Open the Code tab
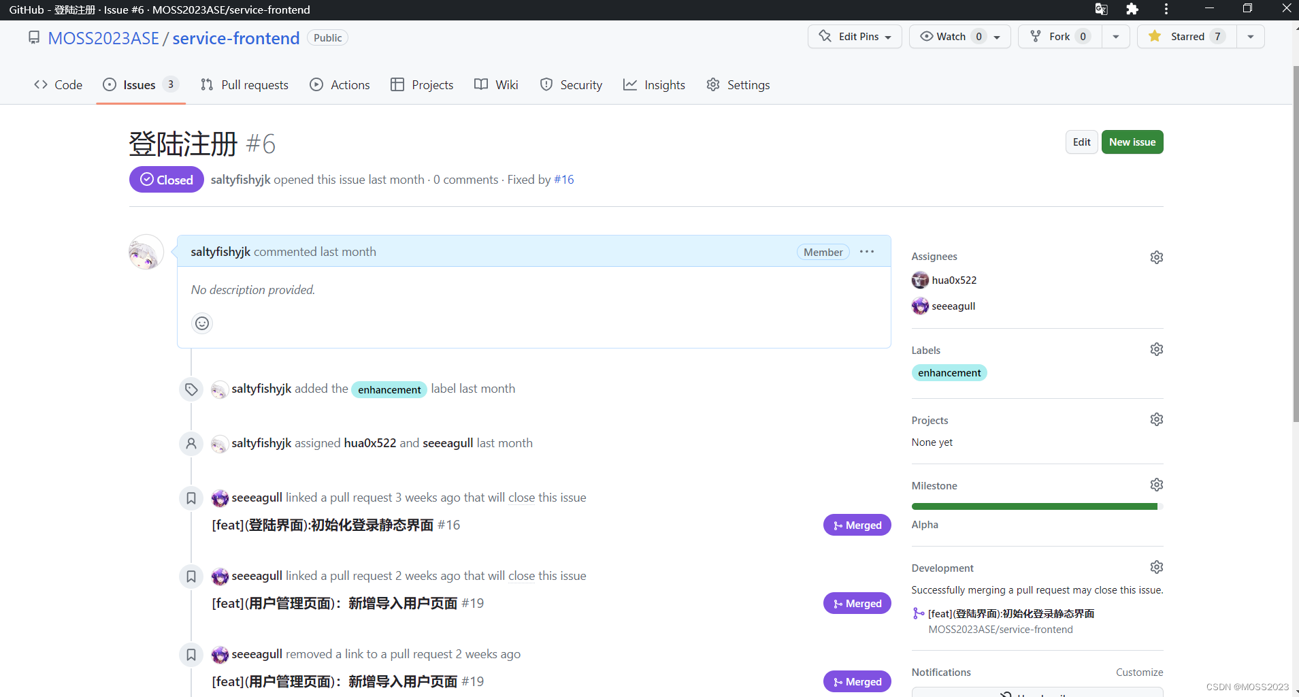The height and width of the screenshot is (697, 1299). click(59, 84)
